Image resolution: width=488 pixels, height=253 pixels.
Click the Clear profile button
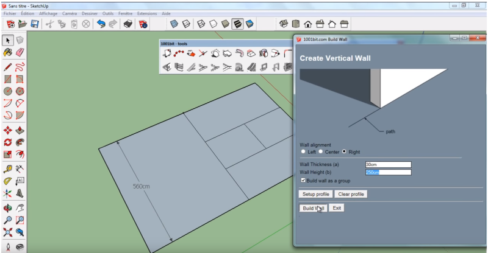pos(351,194)
